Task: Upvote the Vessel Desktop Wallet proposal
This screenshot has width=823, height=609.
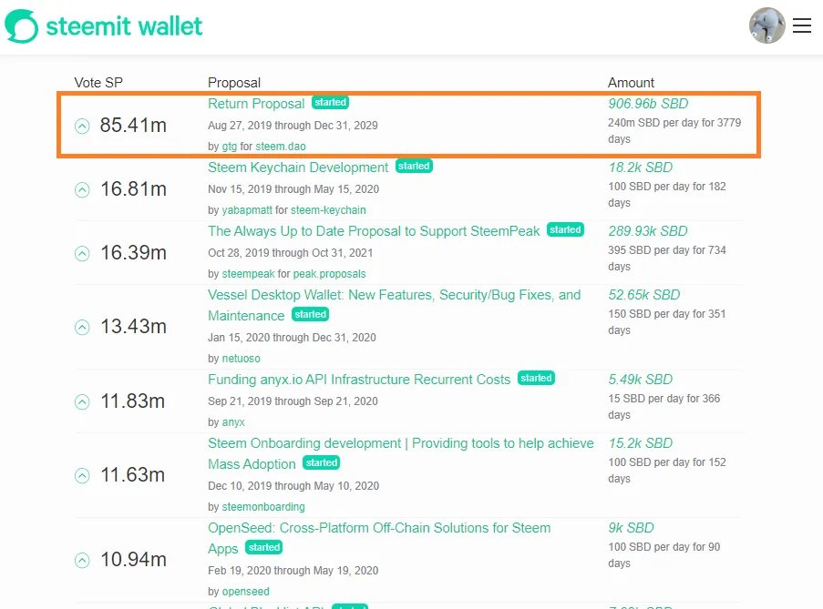Action: tap(82, 327)
